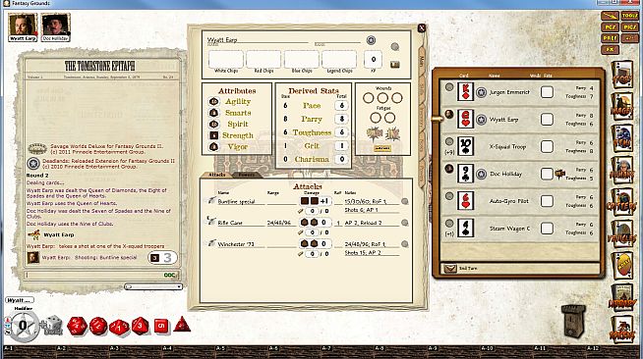Click the dice tower icon
This screenshot has width=643, height=359.
coord(573,321)
